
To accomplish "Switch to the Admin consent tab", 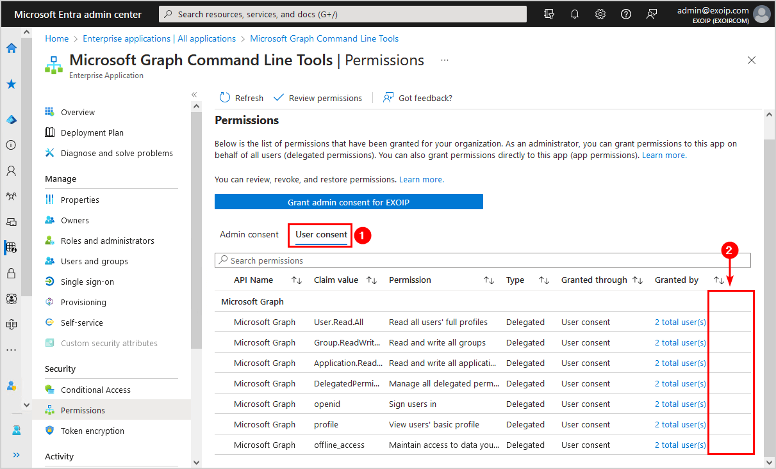I will click(x=249, y=234).
